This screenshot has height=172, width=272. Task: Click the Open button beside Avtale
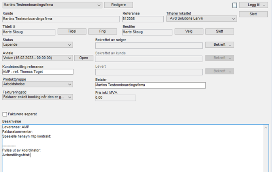84,58
